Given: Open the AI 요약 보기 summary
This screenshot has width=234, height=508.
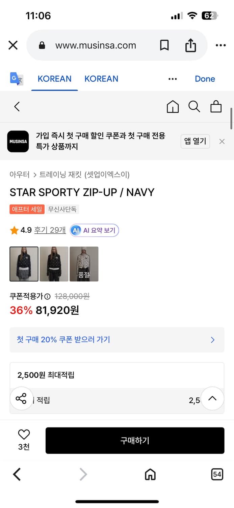Looking at the screenshot, I should (94, 231).
